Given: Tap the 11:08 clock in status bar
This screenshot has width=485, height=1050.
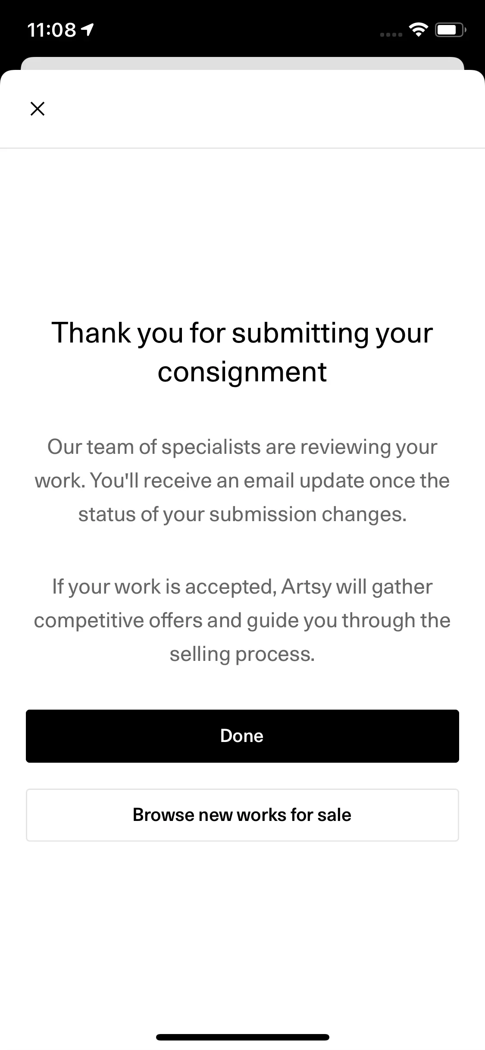Looking at the screenshot, I should [x=52, y=30].
